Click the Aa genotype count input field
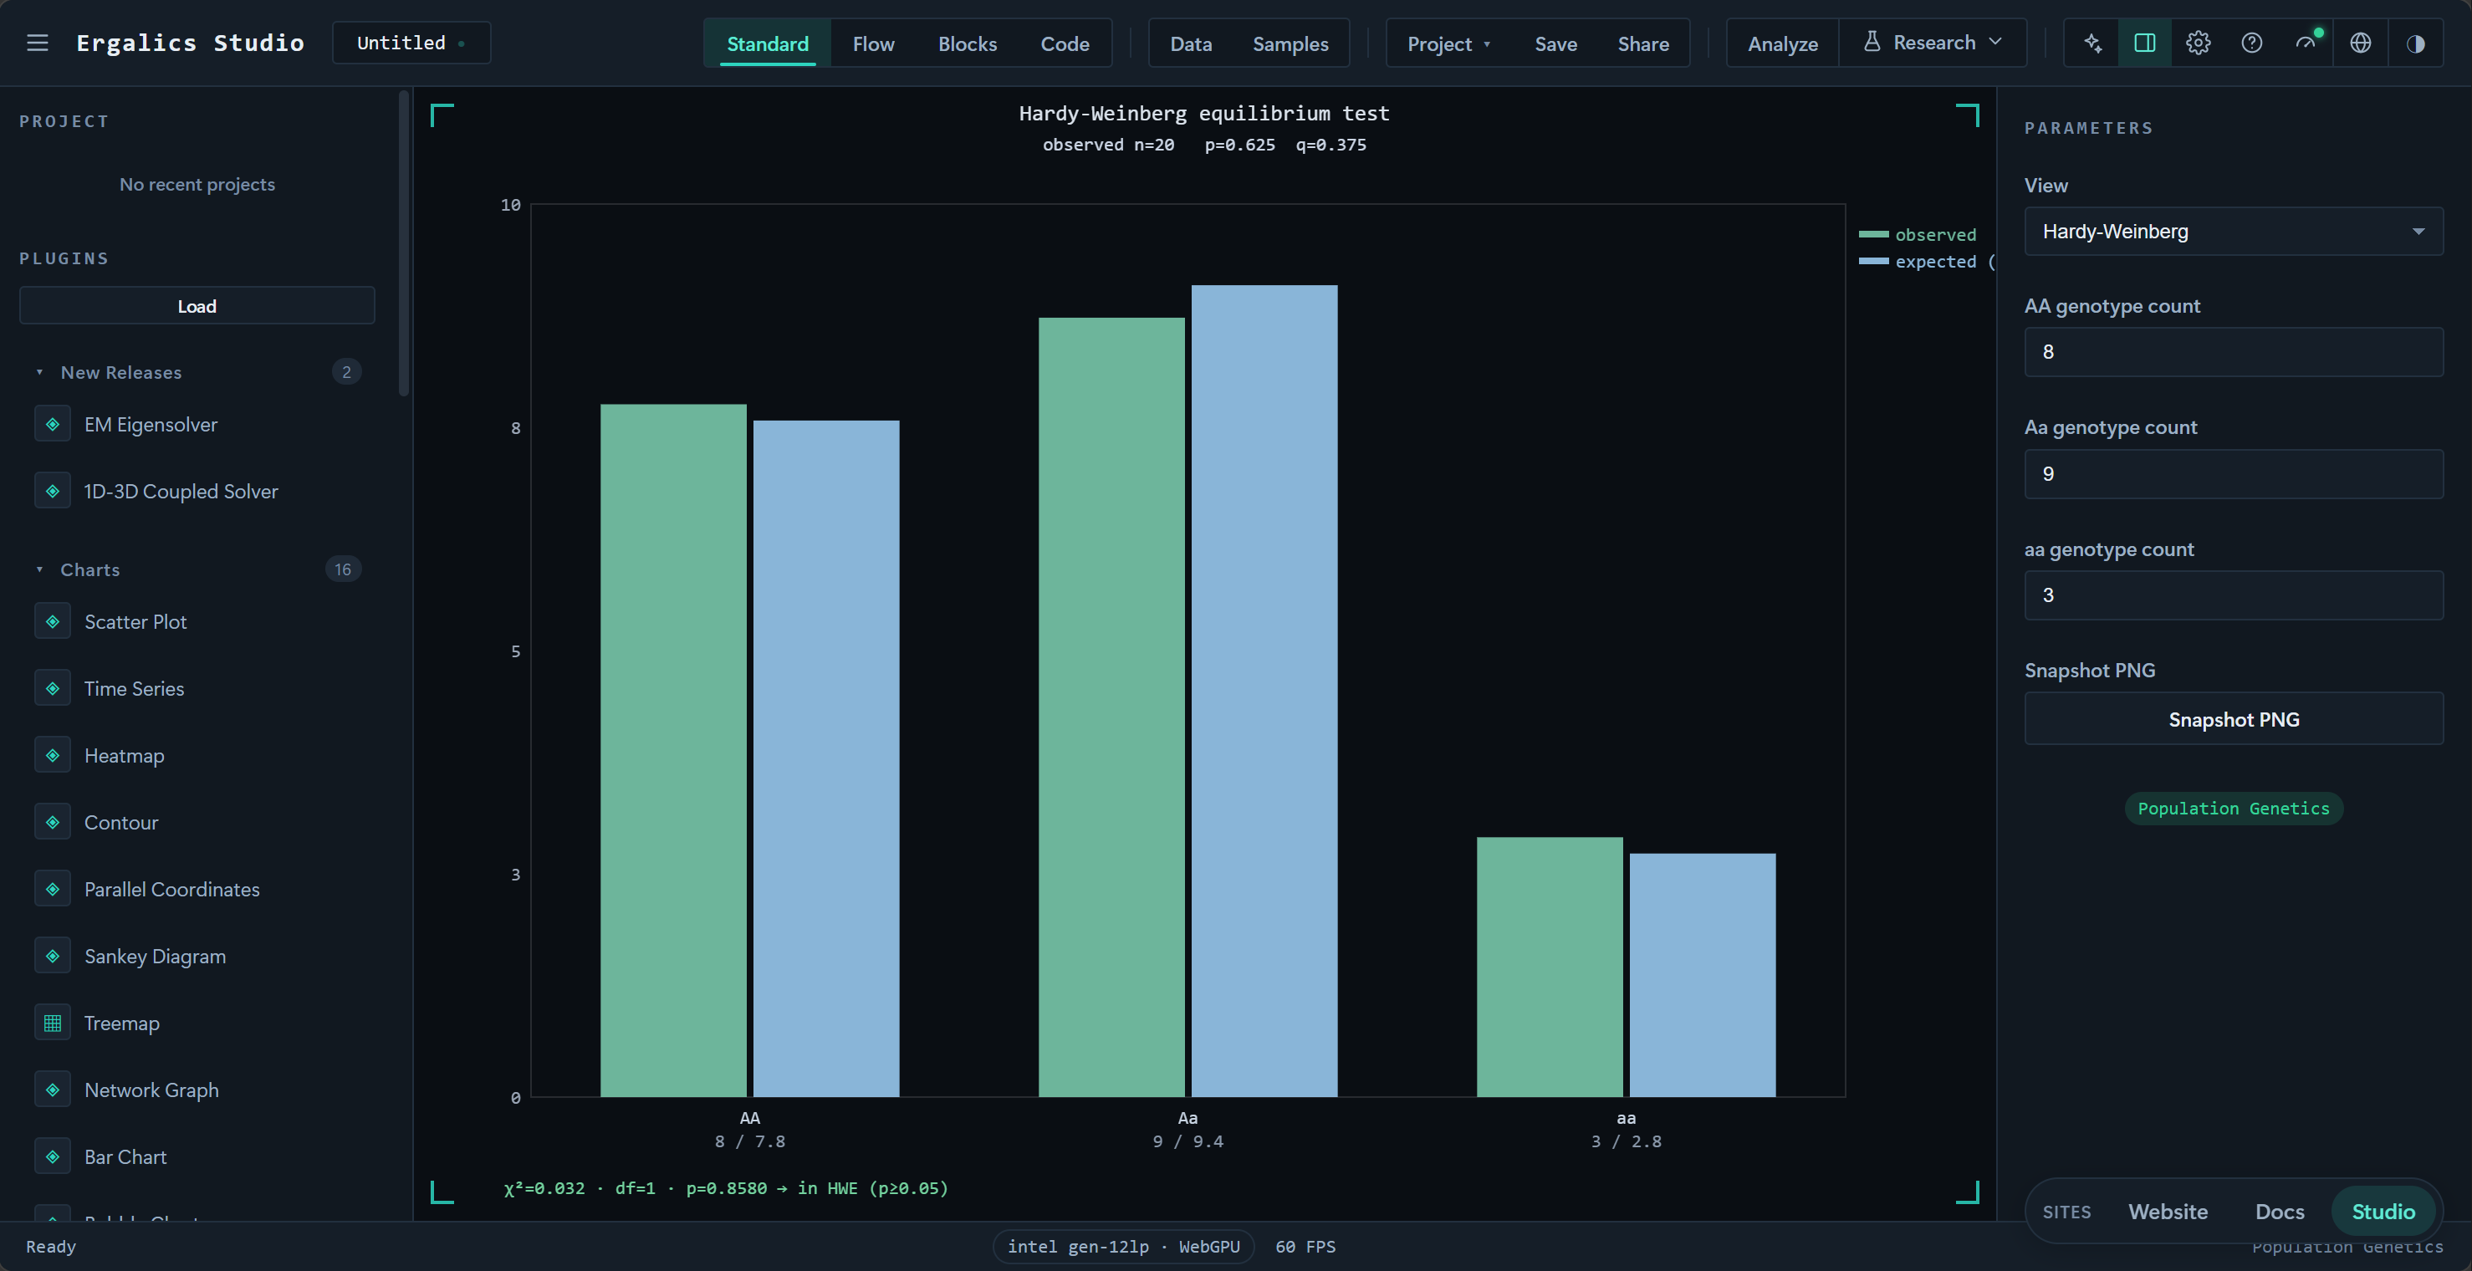The image size is (2472, 1271). pyautogui.click(x=2233, y=474)
